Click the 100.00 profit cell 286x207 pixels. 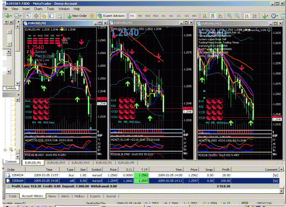tap(223, 181)
